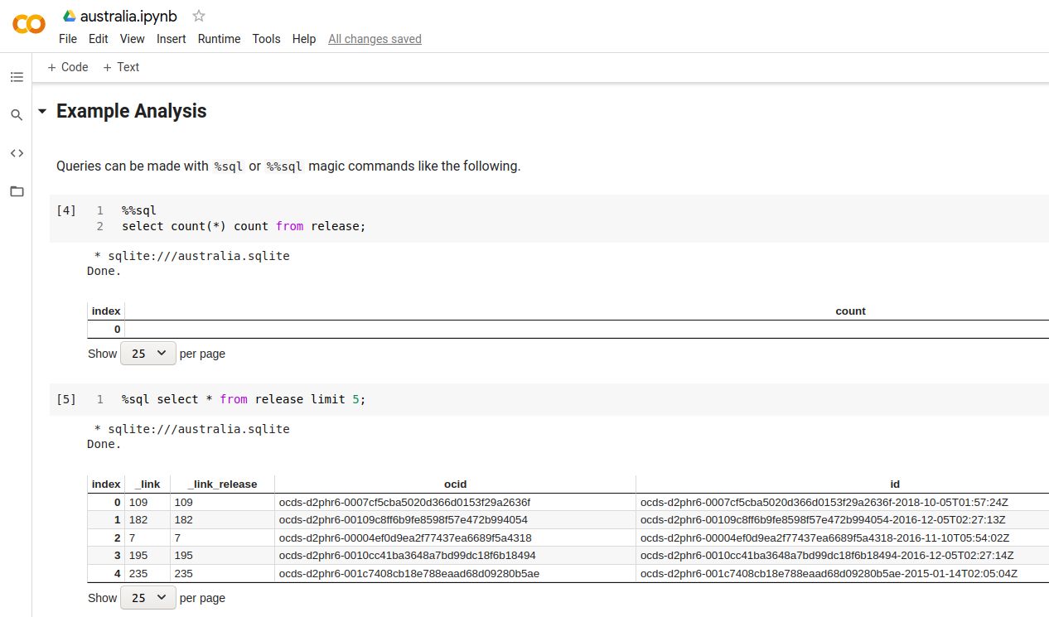Screen dimensions: 1049x617
Task: Star the australia.ipynb notebook
Action: 198,15
